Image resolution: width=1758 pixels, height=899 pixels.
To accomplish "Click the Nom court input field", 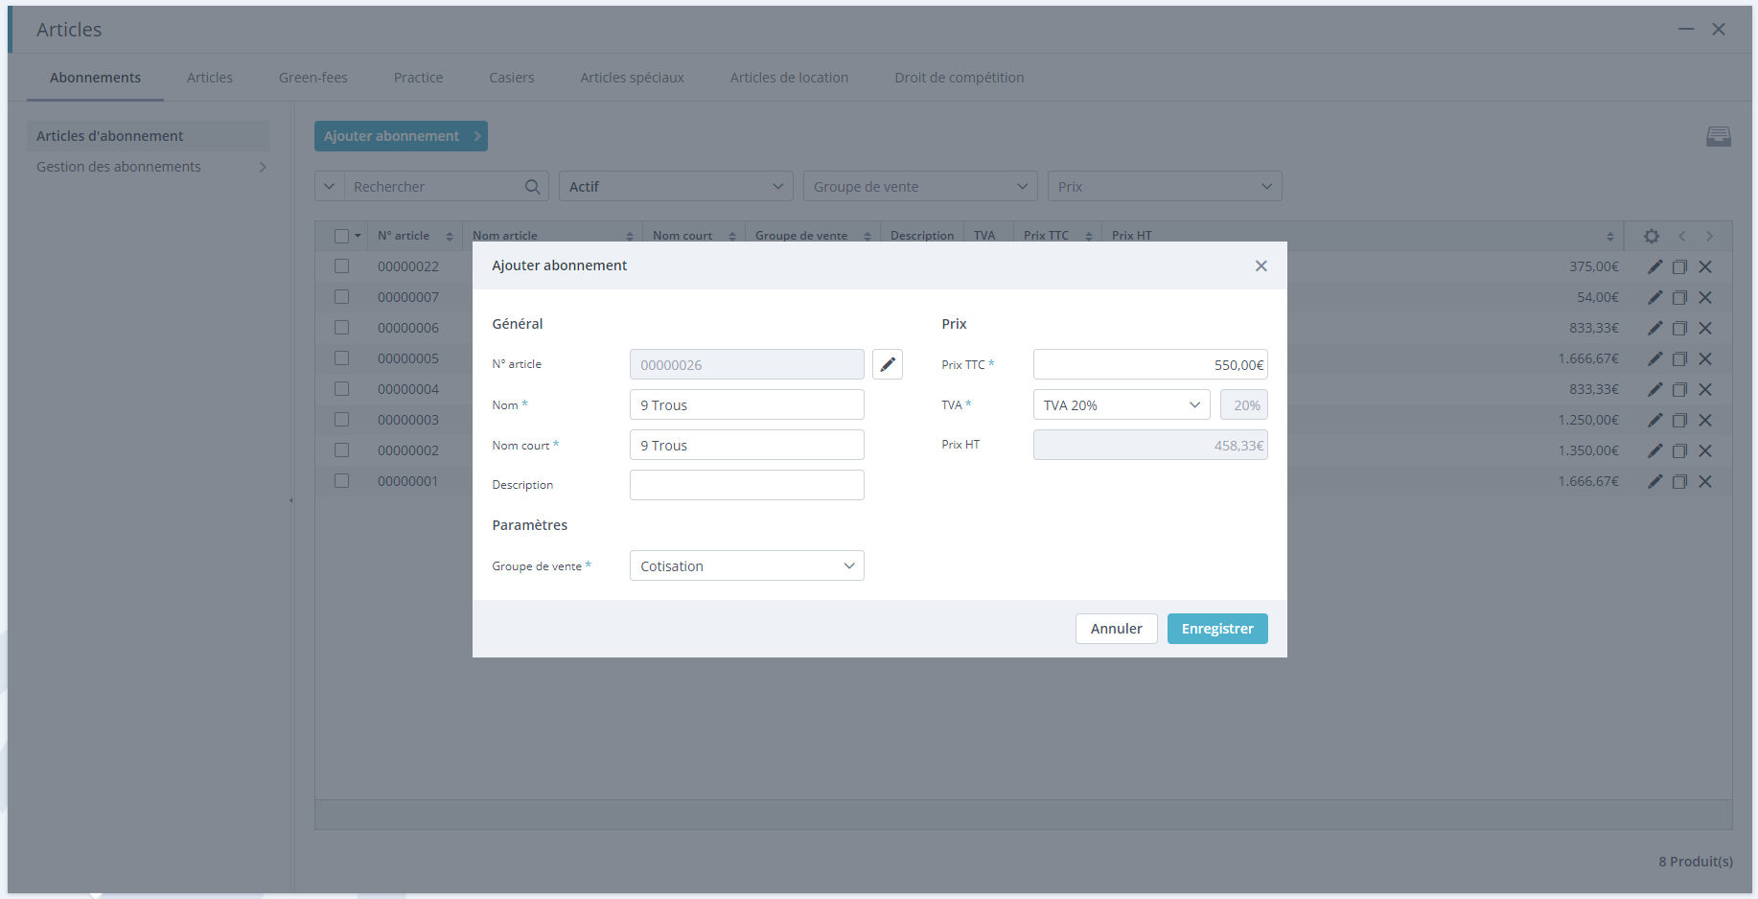I will 747,445.
